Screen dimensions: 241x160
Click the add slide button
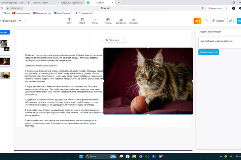pyautogui.click(x=5, y=32)
